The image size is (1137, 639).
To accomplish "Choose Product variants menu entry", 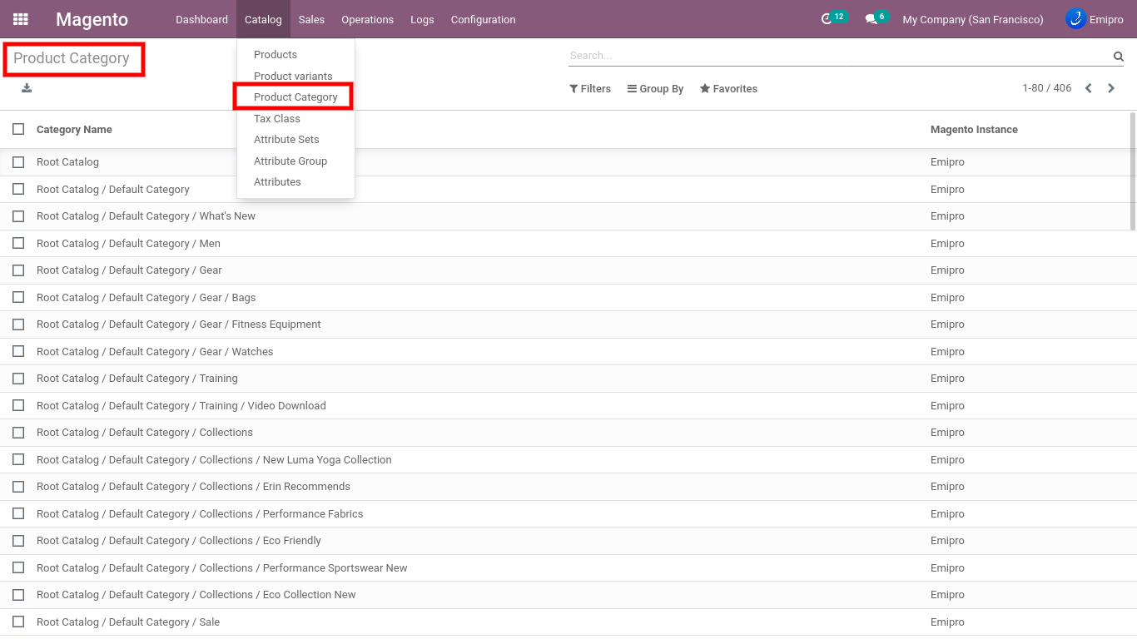I will tap(293, 76).
